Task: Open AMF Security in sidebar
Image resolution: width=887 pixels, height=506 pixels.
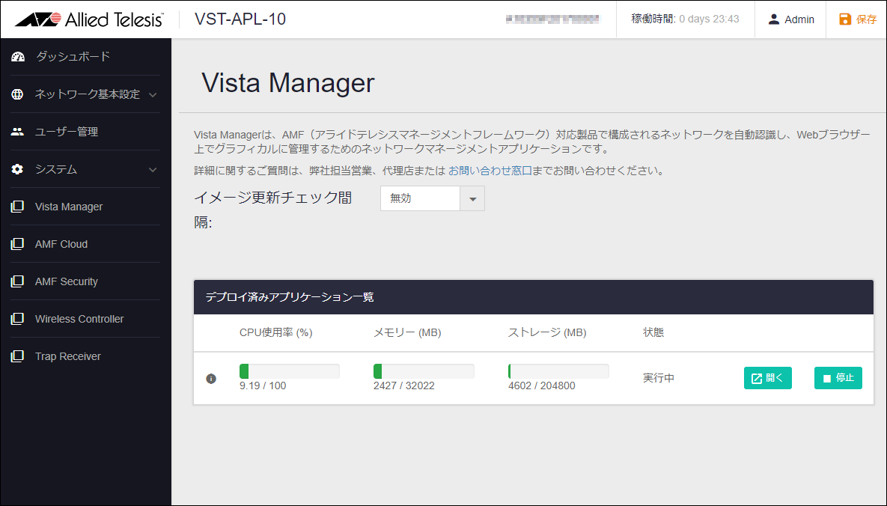Action: tap(66, 281)
